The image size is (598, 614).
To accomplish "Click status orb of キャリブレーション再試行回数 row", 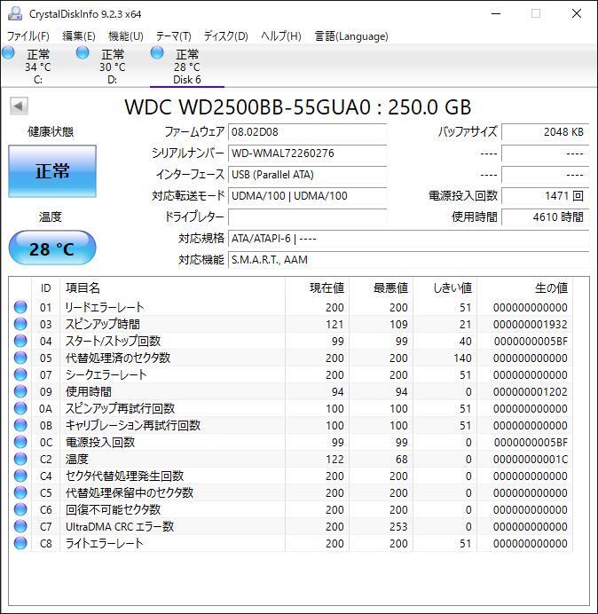I will click(20, 425).
